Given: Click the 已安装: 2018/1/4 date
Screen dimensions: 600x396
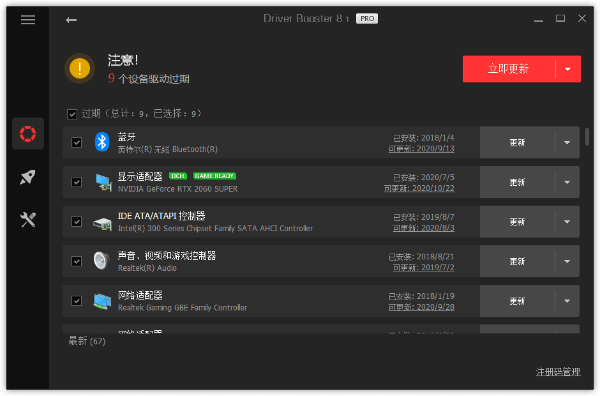Looking at the screenshot, I should pos(424,138).
